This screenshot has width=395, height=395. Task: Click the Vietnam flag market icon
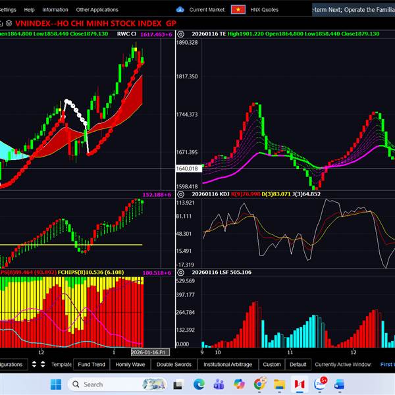(238, 9)
